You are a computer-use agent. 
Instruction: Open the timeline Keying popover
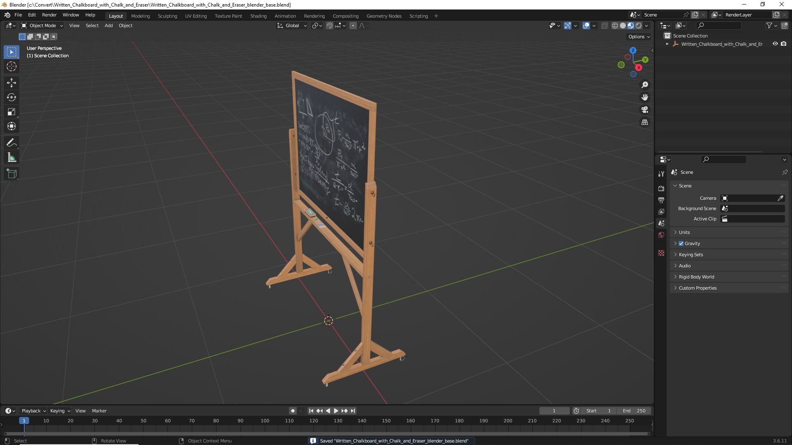(x=60, y=411)
